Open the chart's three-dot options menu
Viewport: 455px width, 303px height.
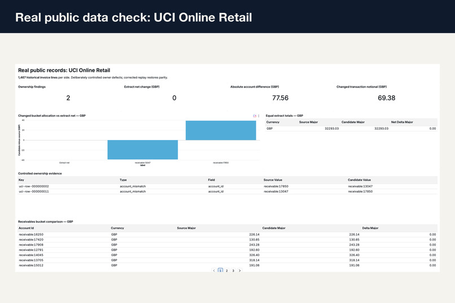click(259, 116)
